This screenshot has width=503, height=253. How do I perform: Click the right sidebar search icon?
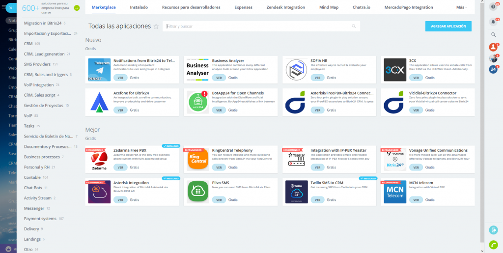(x=493, y=34)
